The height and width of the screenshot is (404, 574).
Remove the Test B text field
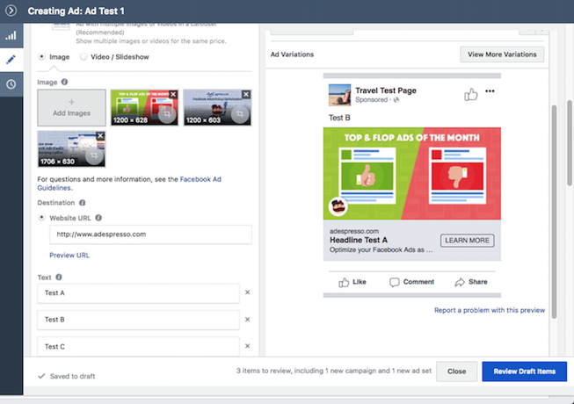point(248,320)
